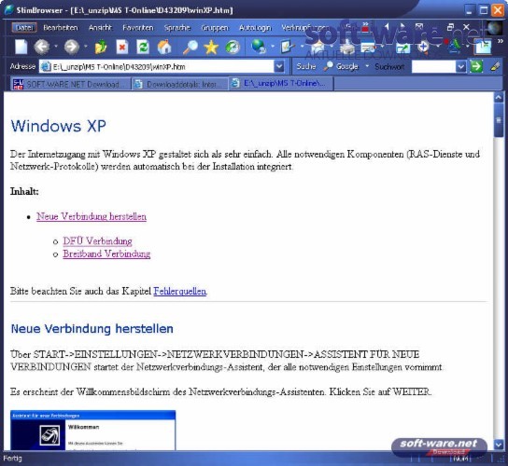
Task: Click the highlighter pen icon in search bar
Action: (495, 66)
